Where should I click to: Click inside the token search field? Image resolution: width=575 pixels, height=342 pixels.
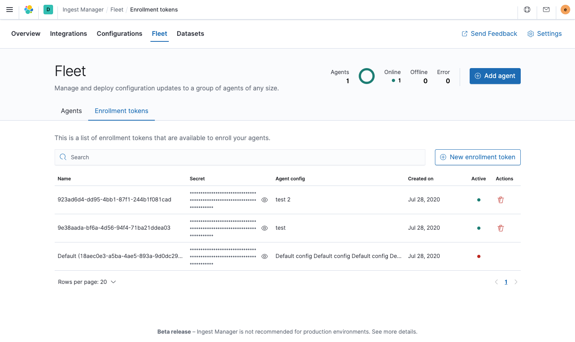coord(239,157)
